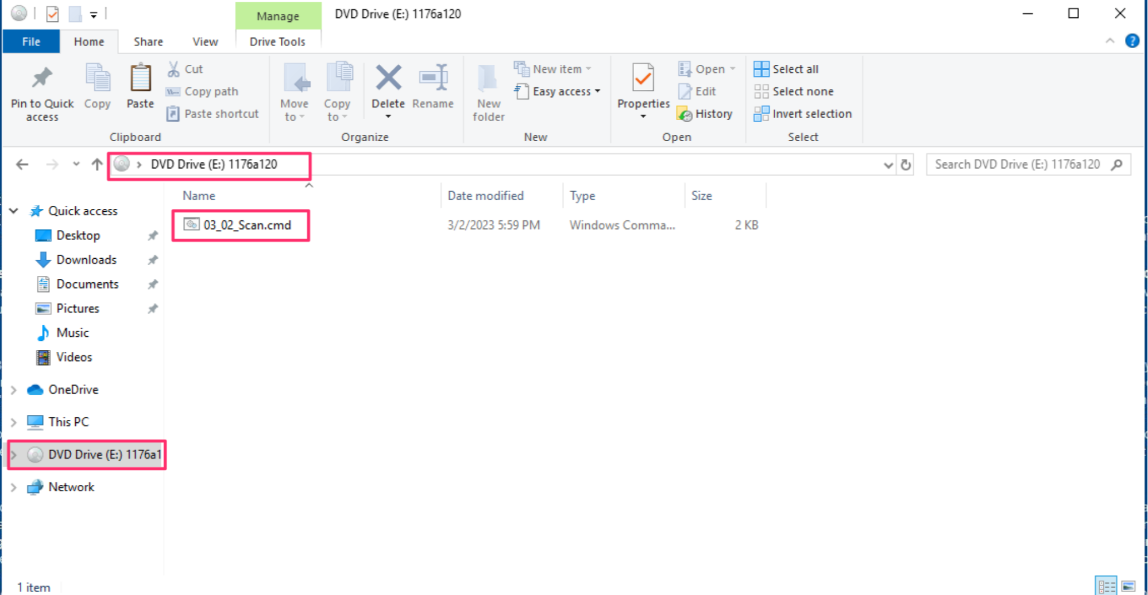Switch to Details view in status bar
The height and width of the screenshot is (595, 1148).
point(1106,586)
